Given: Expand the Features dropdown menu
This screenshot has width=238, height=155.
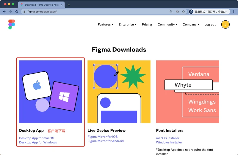Looking at the screenshot, I should tap(105, 25).
